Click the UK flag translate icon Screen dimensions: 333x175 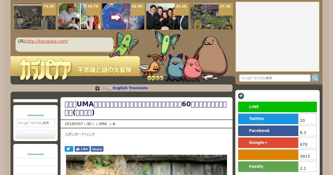coord(109,88)
